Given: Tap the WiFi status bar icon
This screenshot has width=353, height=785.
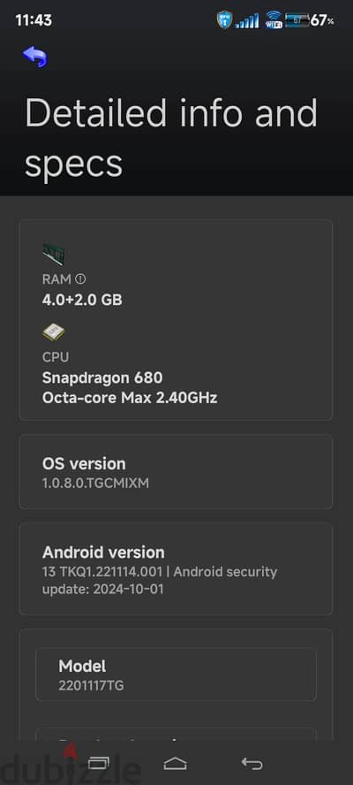Looking at the screenshot, I should click(x=274, y=20).
